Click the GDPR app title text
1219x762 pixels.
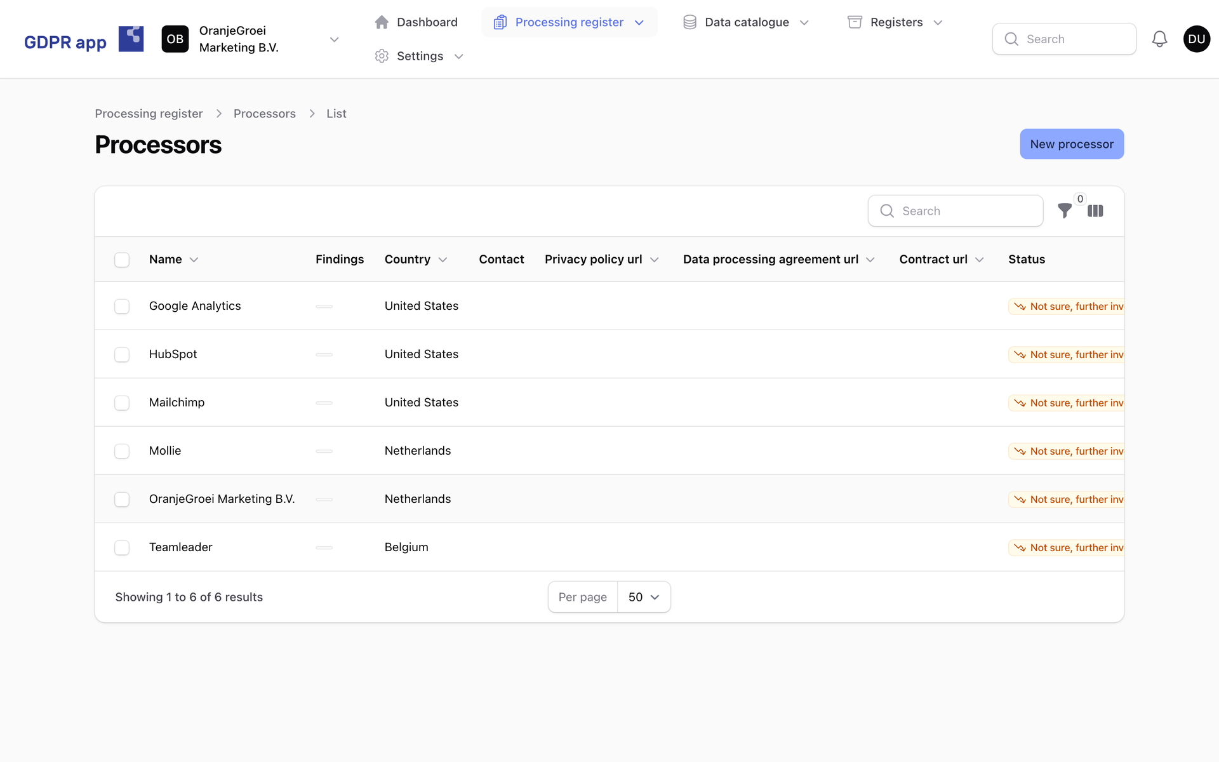[x=65, y=42]
